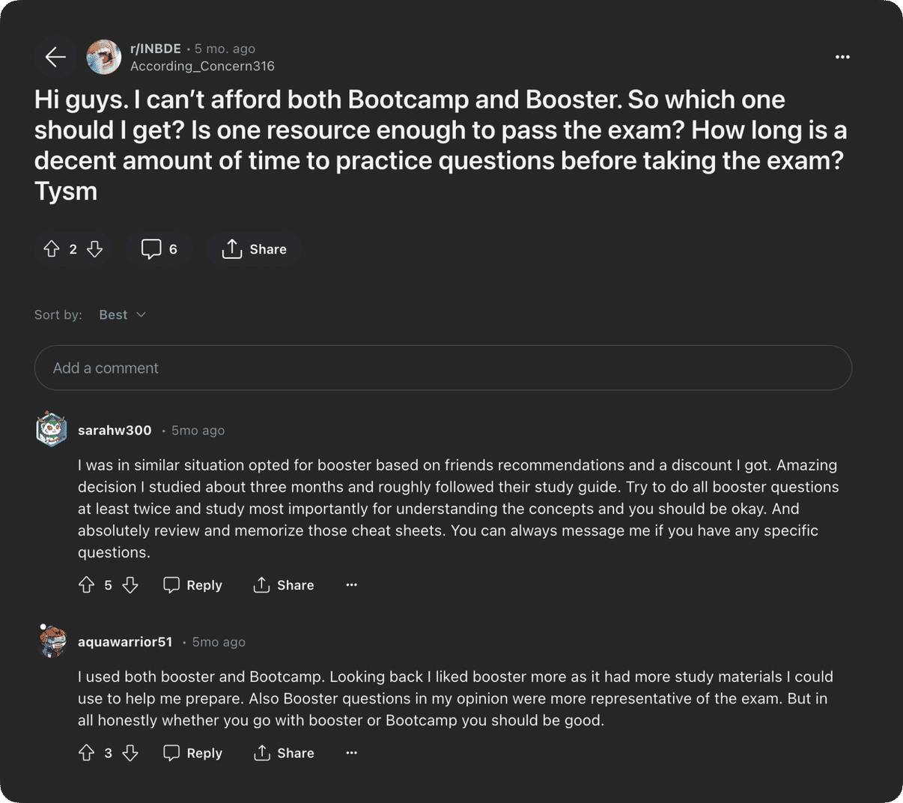Open more options on sarahw300's comment
The width and height of the screenshot is (903, 803).
[x=352, y=585]
